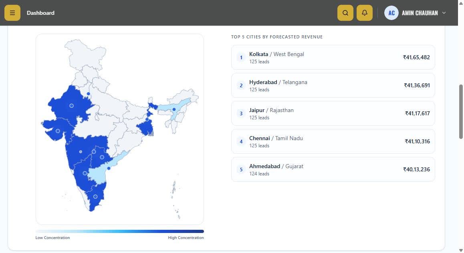The width and height of the screenshot is (464, 253).
Task: Click rank badge 1 for Kolkata
Action: tap(241, 57)
